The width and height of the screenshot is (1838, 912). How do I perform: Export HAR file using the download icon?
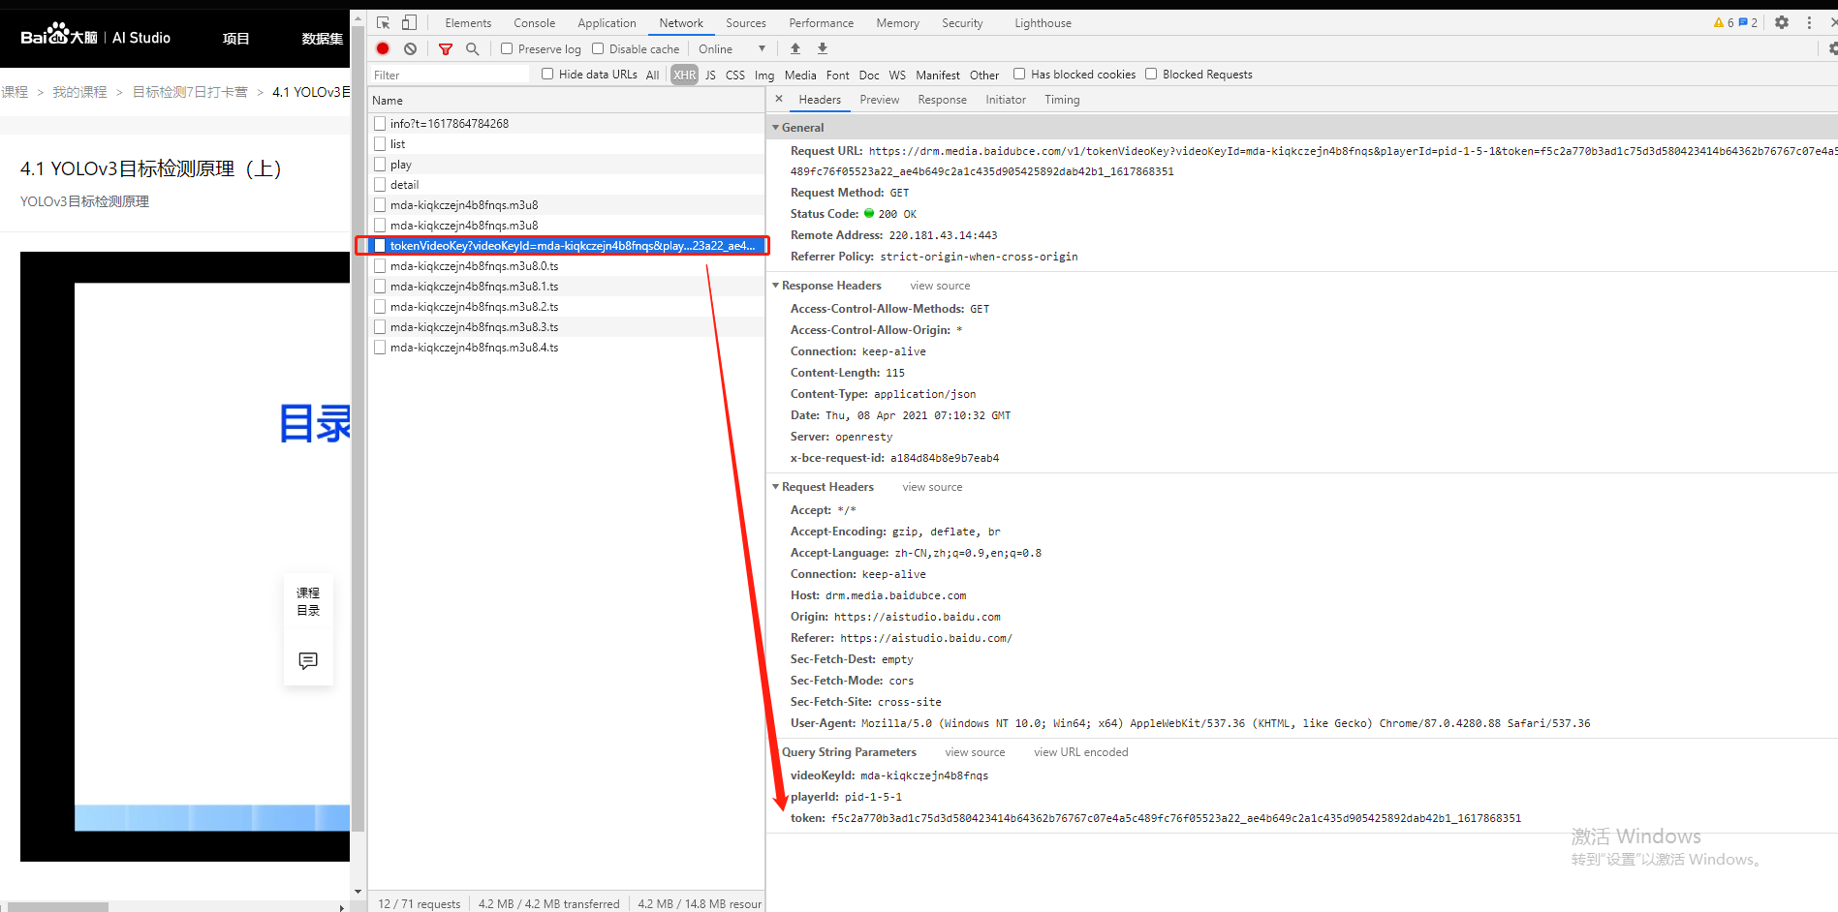(x=822, y=47)
